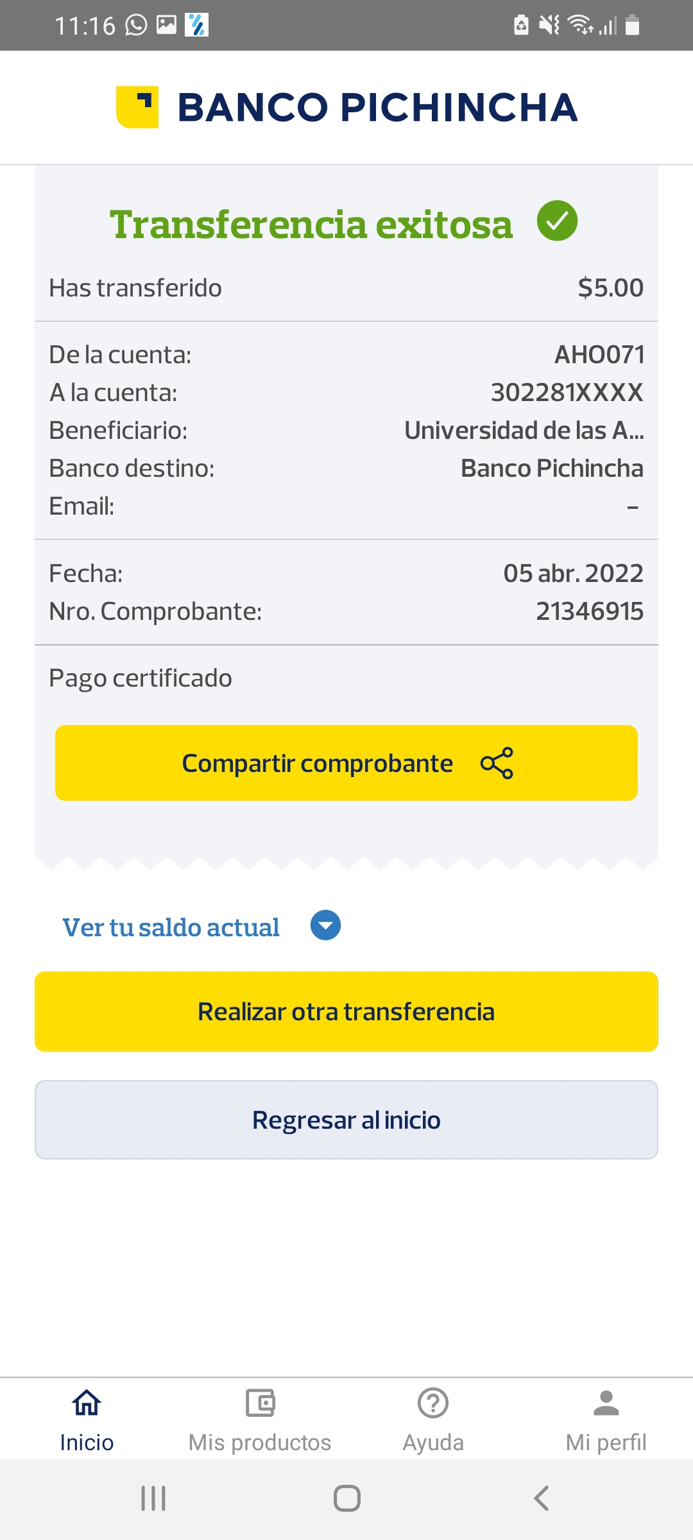Expand the saldo actual dropdown arrow
This screenshot has width=693, height=1540.
tap(325, 925)
